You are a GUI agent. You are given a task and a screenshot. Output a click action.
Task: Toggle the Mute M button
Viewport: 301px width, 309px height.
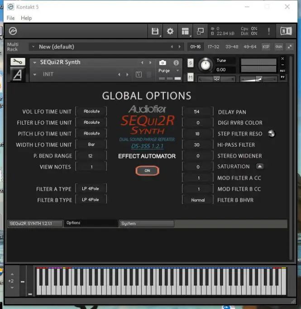pos(191,77)
